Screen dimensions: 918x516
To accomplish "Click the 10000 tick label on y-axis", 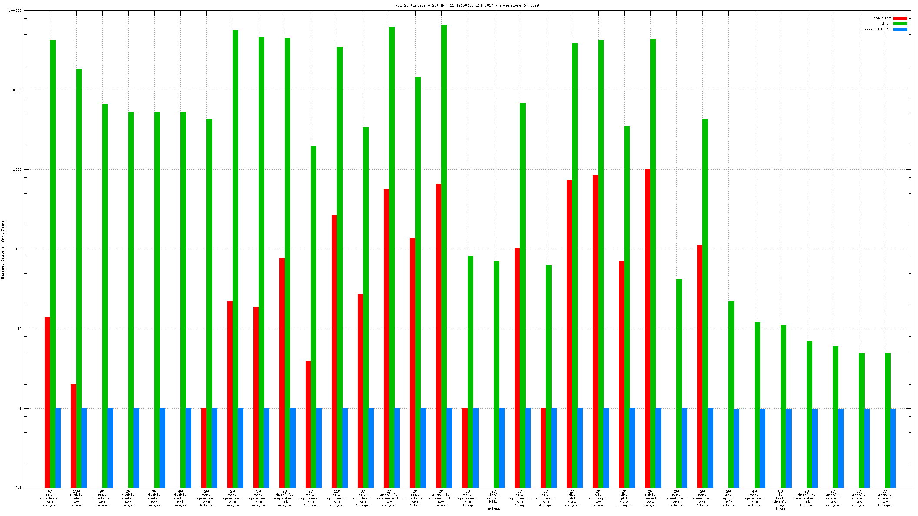I will [16, 90].
